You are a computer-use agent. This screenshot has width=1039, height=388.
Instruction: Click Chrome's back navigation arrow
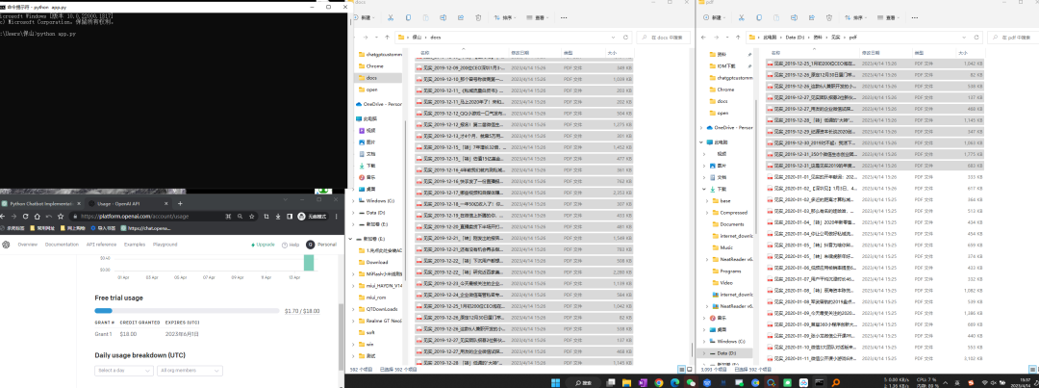[x=3, y=217]
